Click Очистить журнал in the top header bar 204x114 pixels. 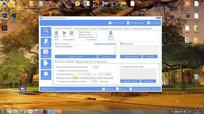pyautogui.click(x=135, y=23)
